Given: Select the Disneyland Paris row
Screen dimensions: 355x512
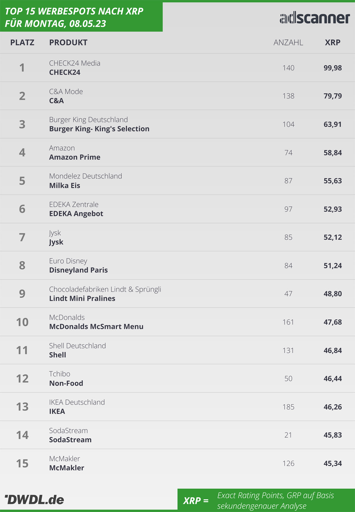Looking at the screenshot, I should [x=177, y=265].
